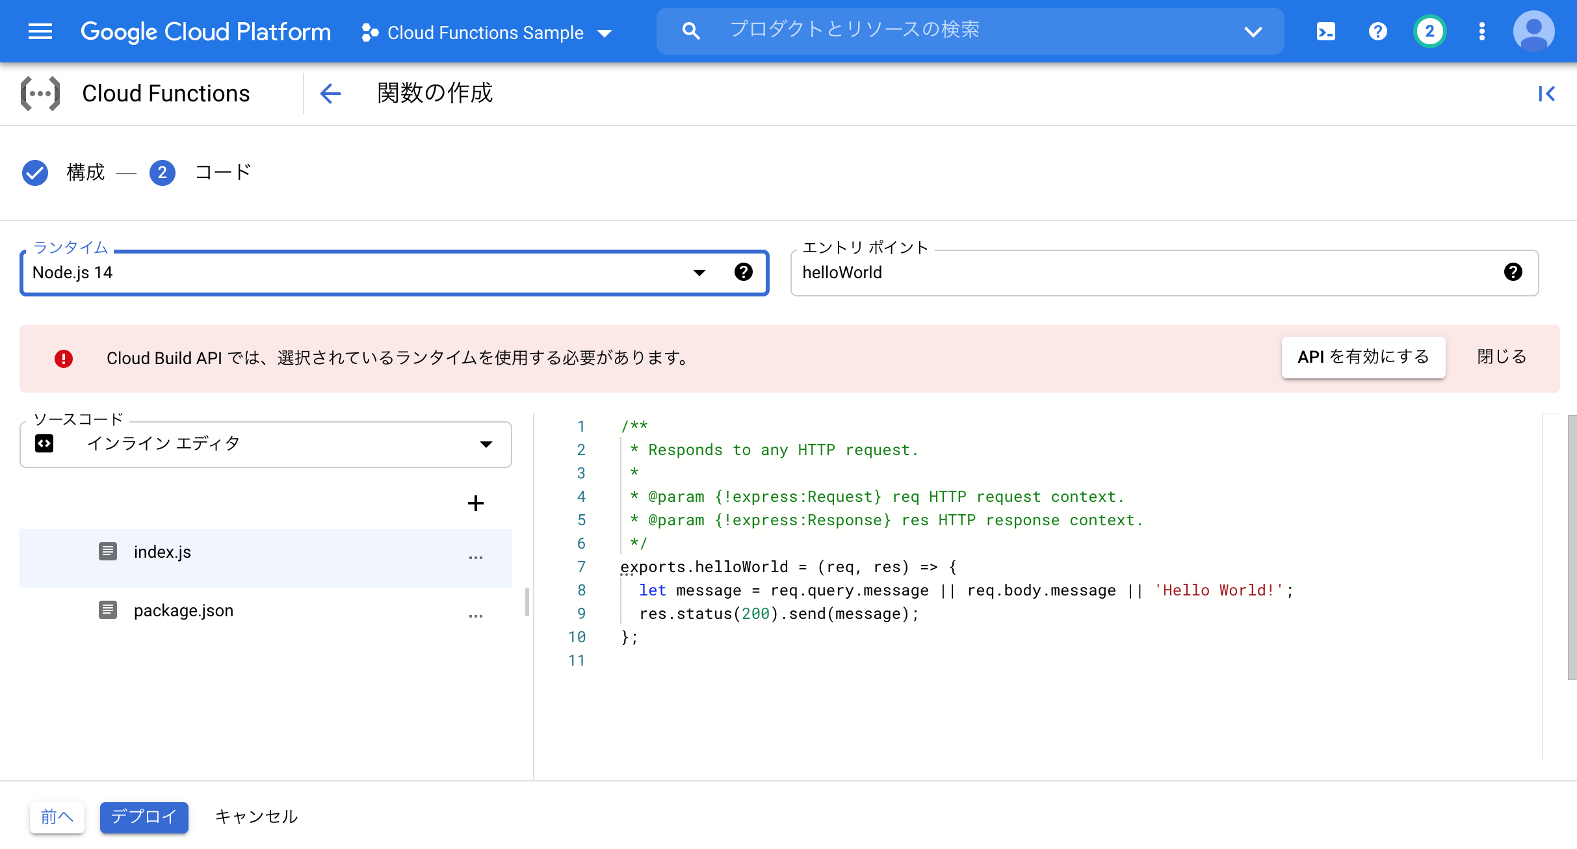Open runtime help tooltip icon
The height and width of the screenshot is (849, 1577).
(x=743, y=272)
